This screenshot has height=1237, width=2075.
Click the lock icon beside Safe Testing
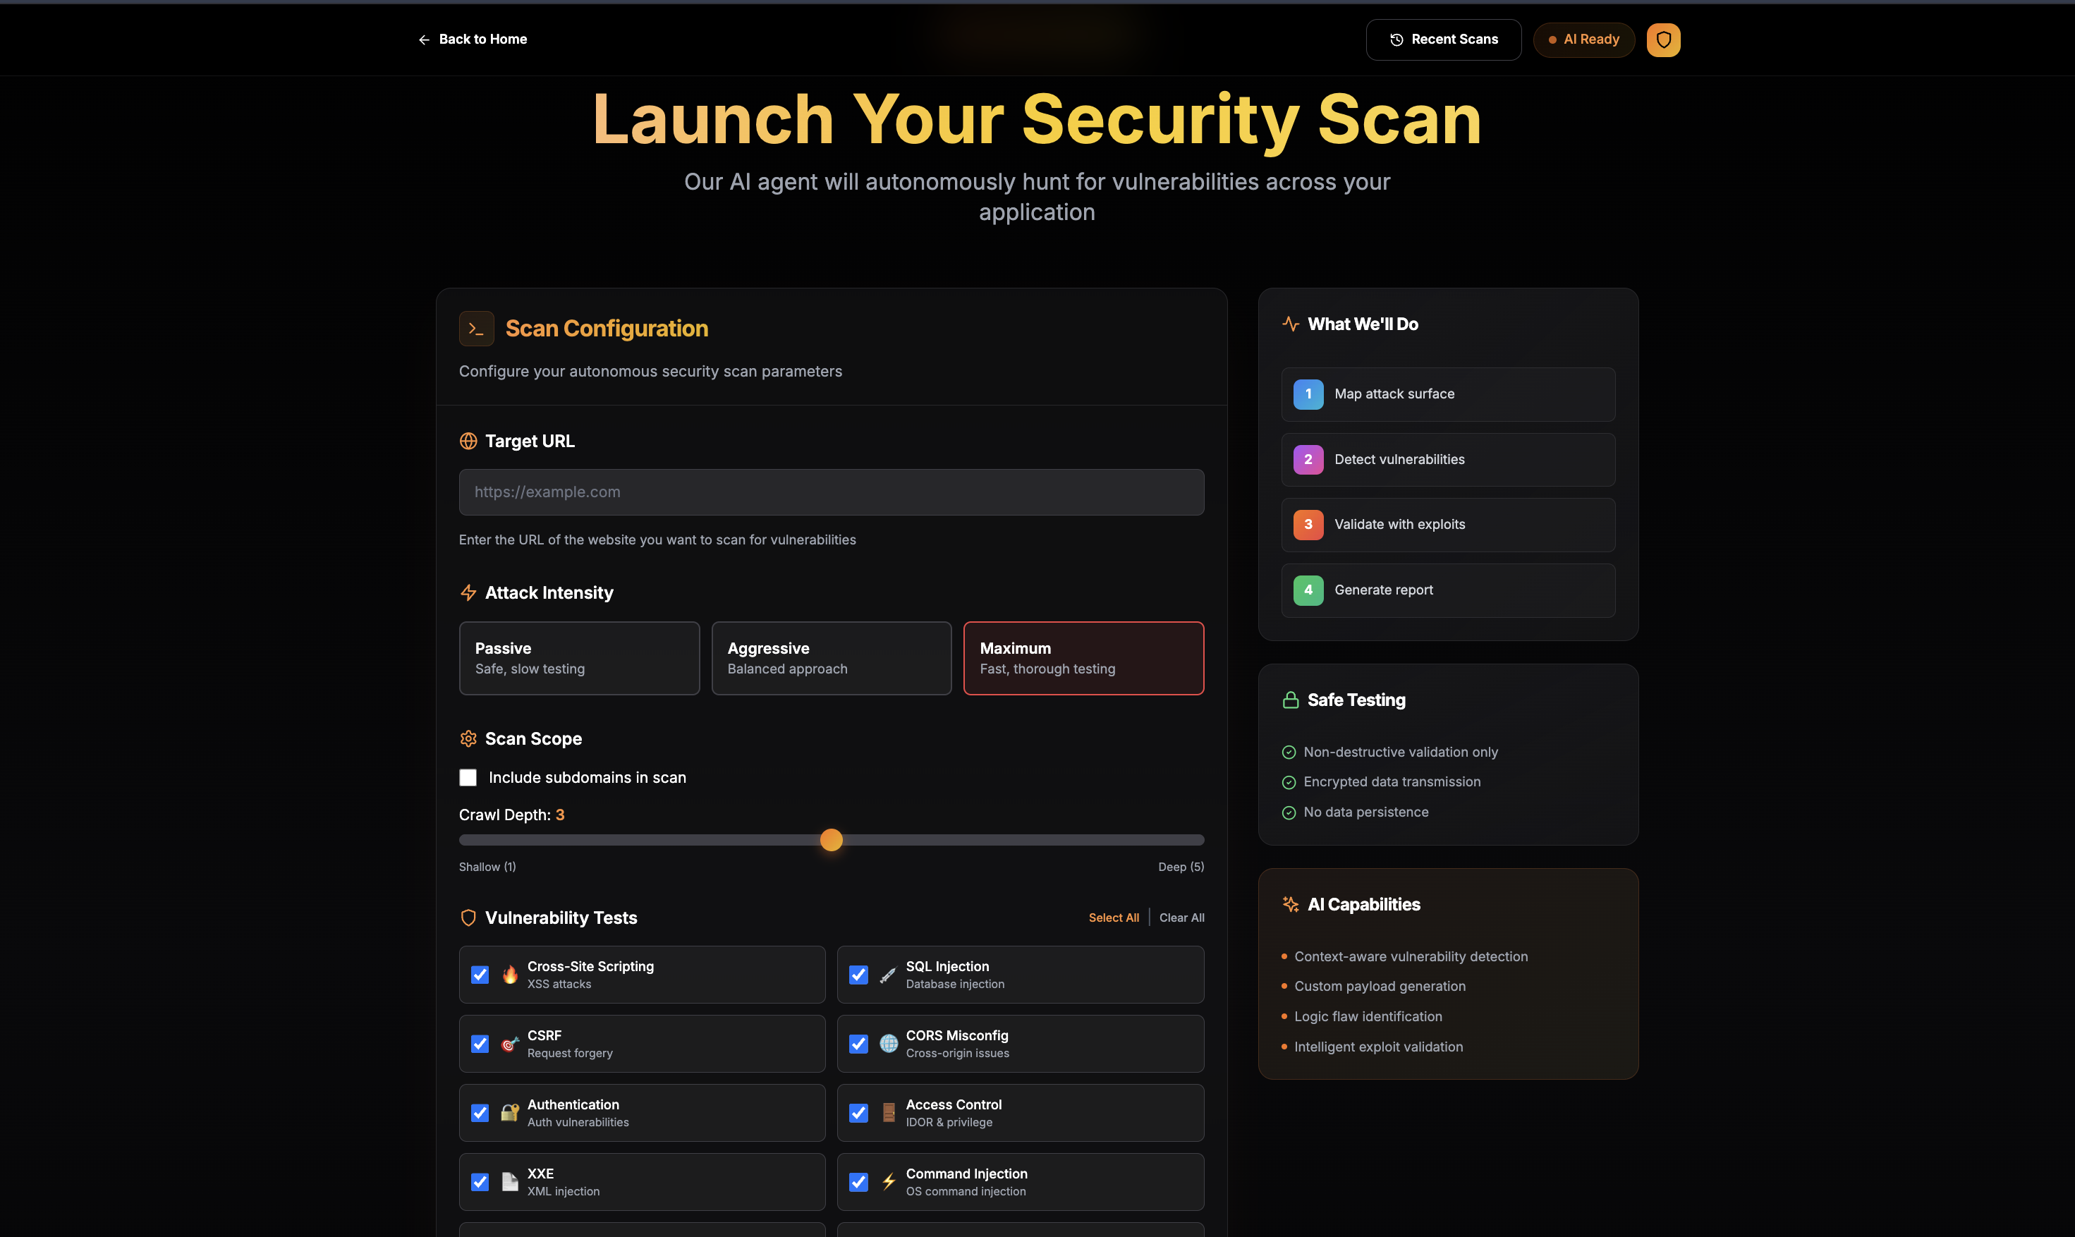(1290, 700)
